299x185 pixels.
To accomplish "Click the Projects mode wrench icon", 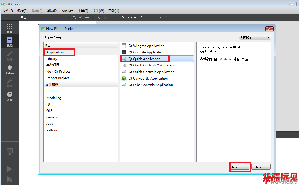I will [x=10, y=83].
